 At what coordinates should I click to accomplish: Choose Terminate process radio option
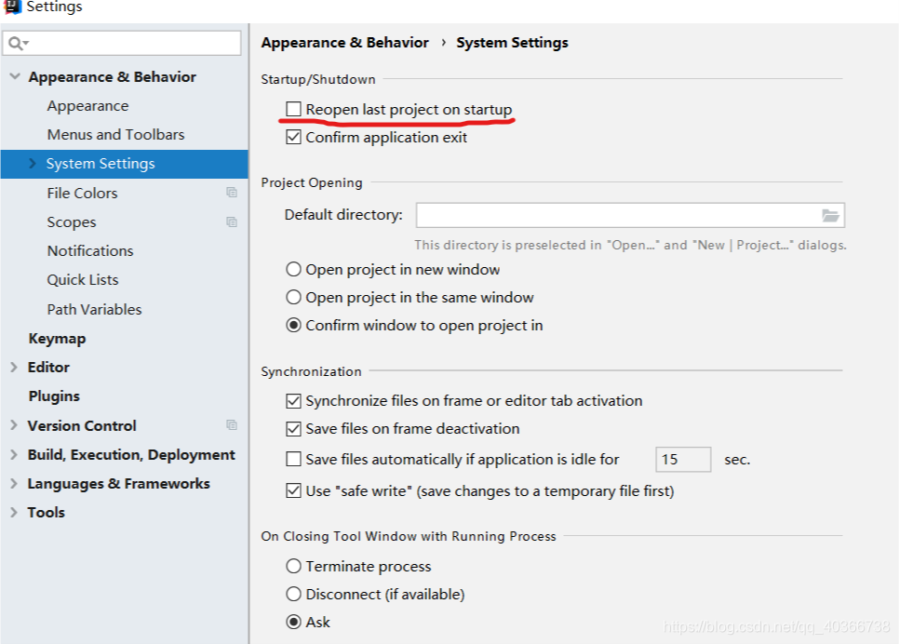pyautogui.click(x=294, y=567)
